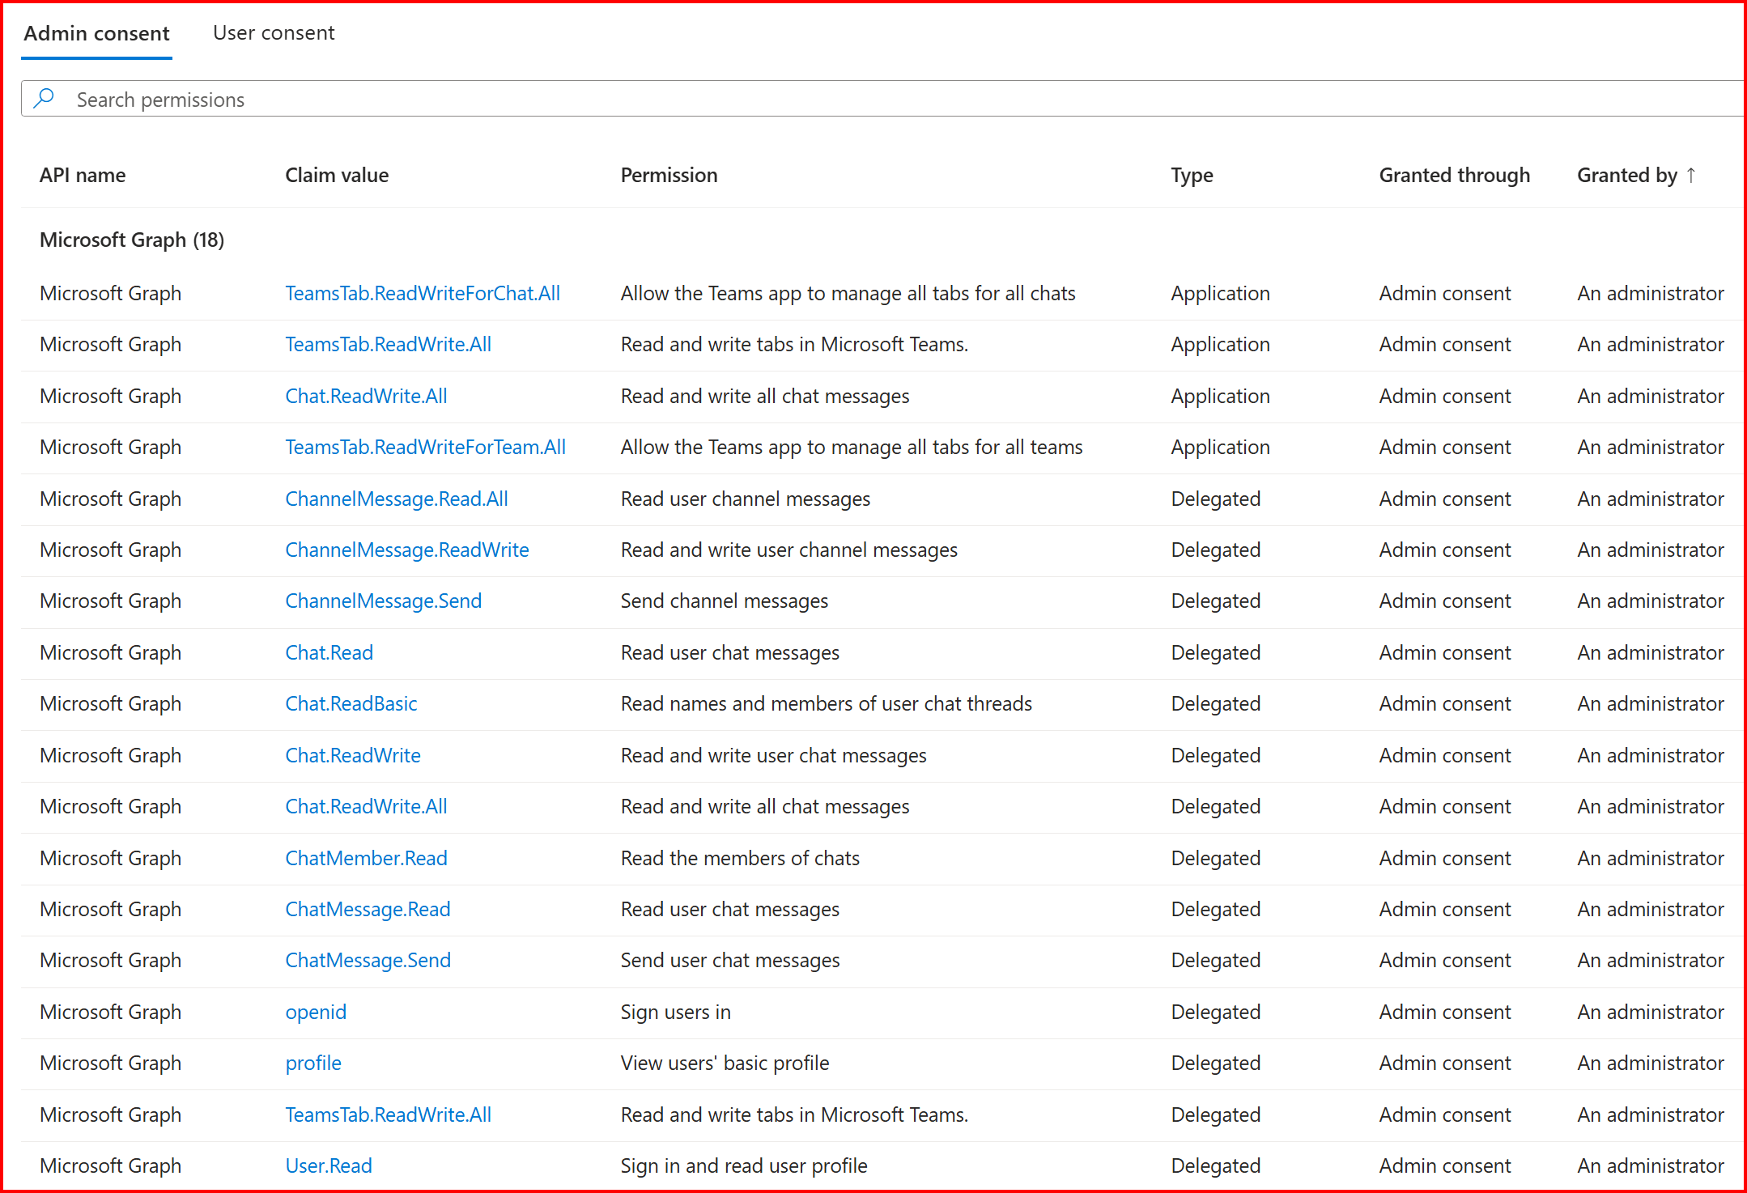Click the openid permission link
This screenshot has width=1747, height=1193.
[315, 1012]
